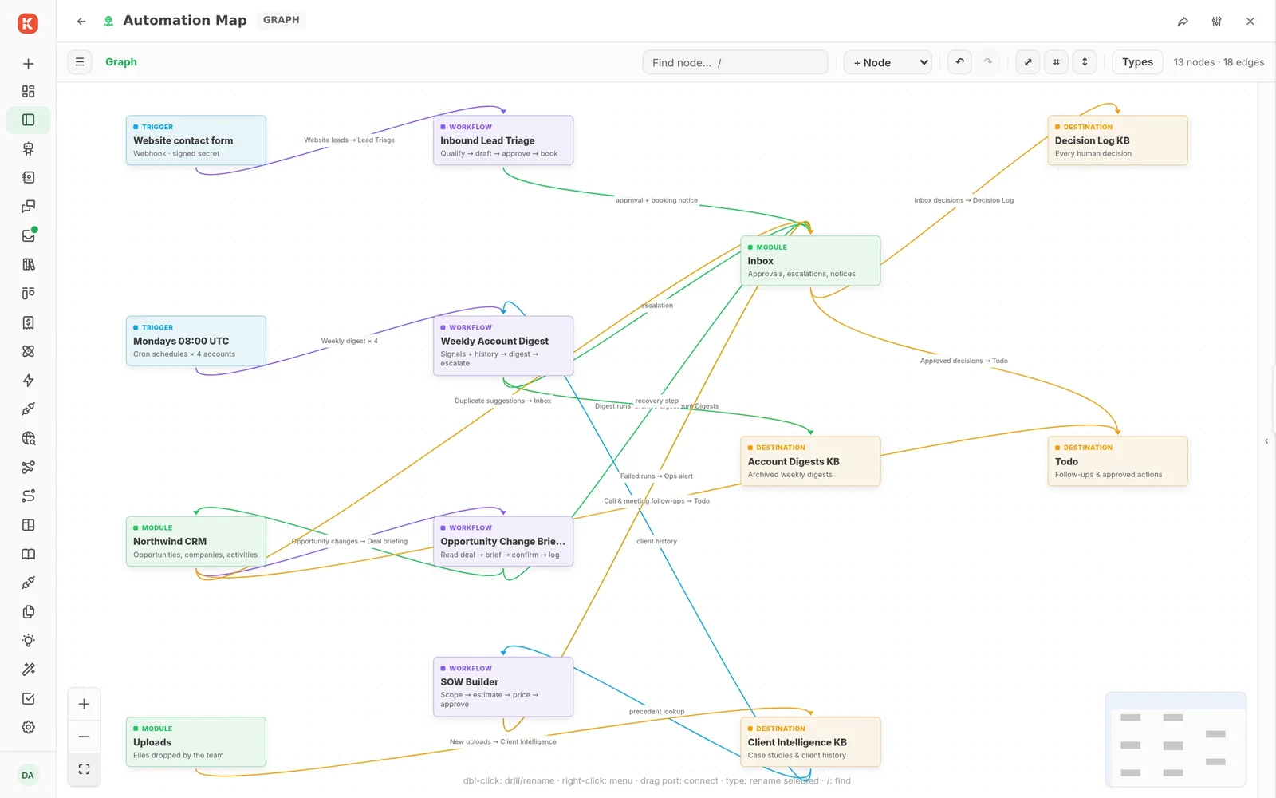Click the 'approval + booking notice' edge label
This screenshot has width=1276, height=798.
(656, 200)
